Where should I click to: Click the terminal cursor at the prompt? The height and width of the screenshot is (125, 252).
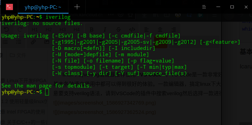coord(47,92)
